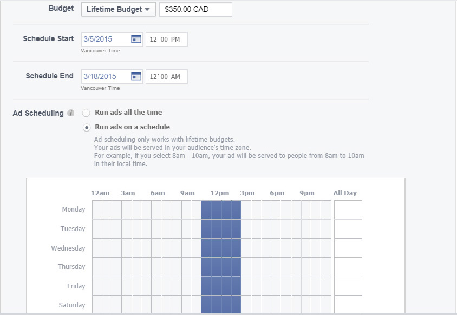Edit the $350.00 CAD budget field
Screen dimensions: 457x315
195,9
